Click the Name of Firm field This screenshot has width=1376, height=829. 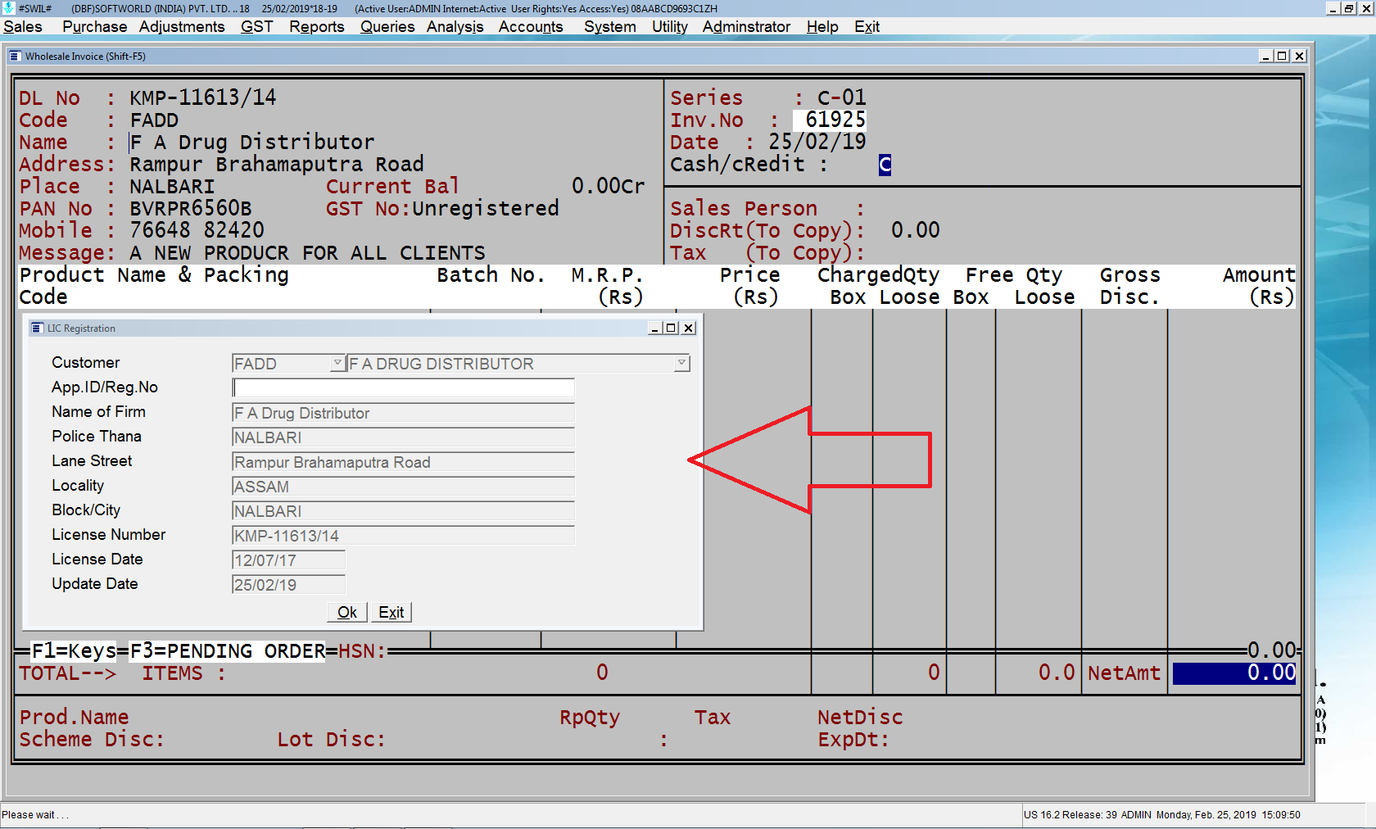point(404,413)
